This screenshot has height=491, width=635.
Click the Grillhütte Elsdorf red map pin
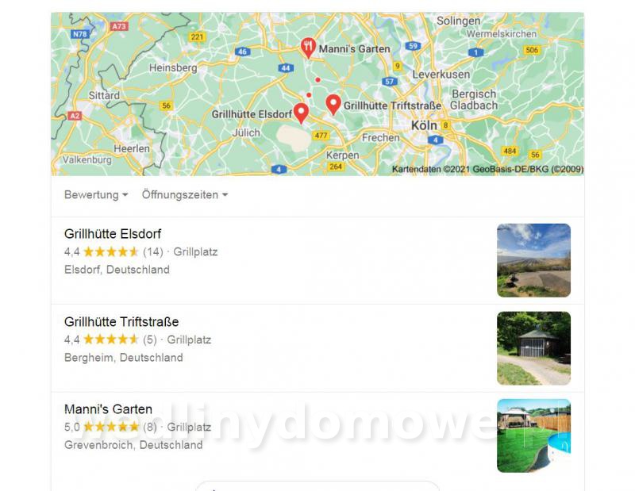click(x=301, y=113)
